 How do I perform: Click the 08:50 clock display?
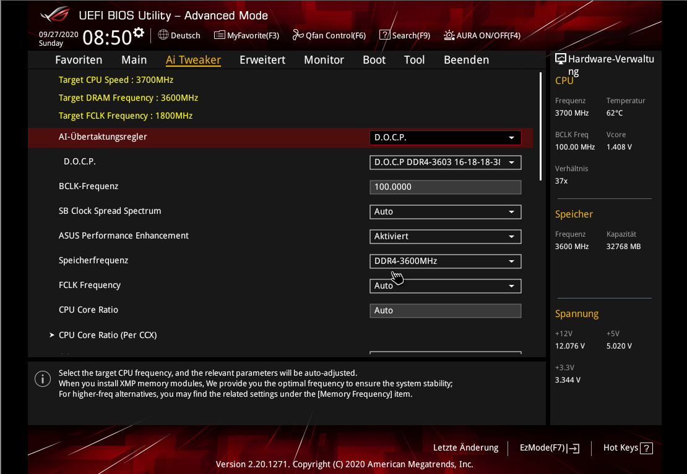(107, 38)
